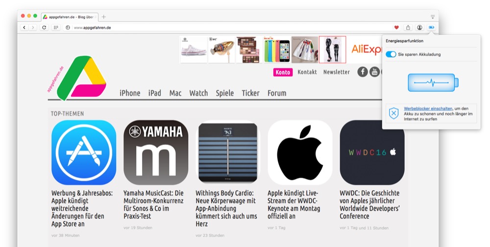Open the share icon in address bar
The width and height of the screenshot is (490, 247).
[x=408, y=27]
